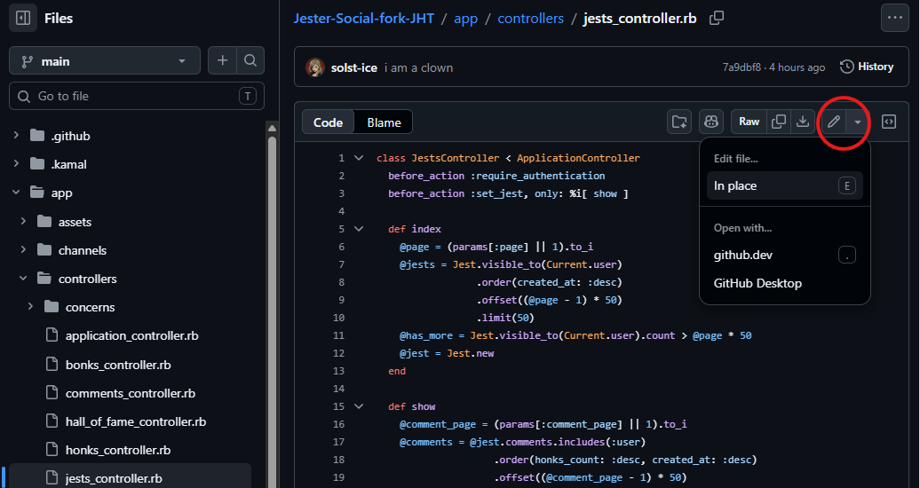Download raw file icon
This screenshot has width=920, height=488.
(802, 122)
